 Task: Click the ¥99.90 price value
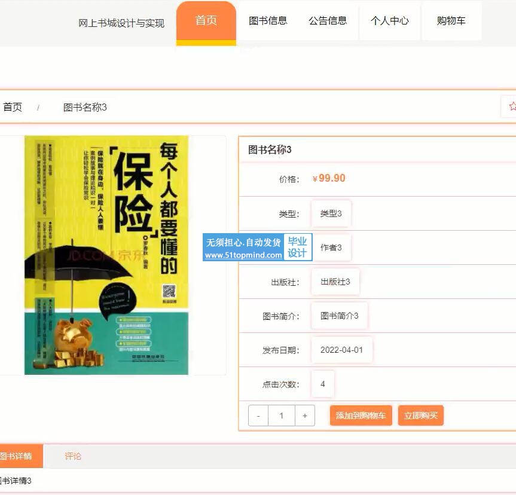tap(329, 178)
